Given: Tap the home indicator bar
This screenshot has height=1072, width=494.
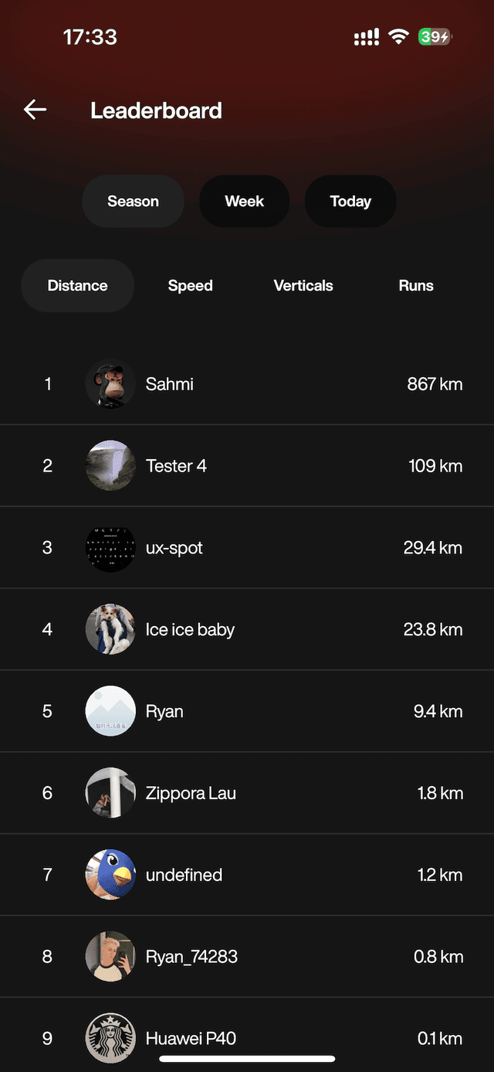Looking at the screenshot, I should coord(247,1059).
